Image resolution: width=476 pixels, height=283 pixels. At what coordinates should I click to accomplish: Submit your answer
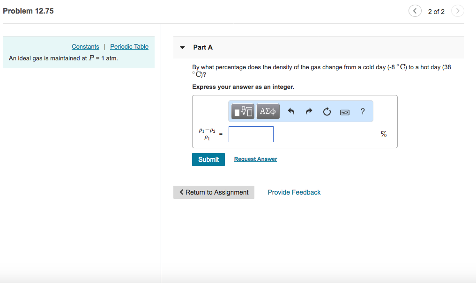point(208,159)
